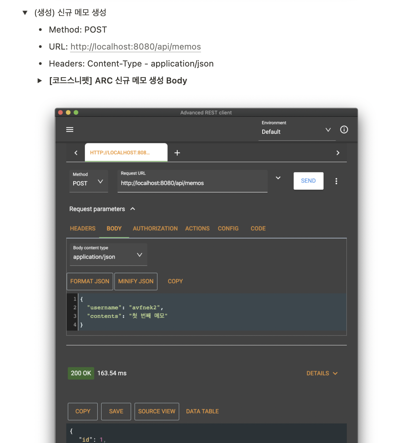Viewport: 395px width, 443px height.
Task: Open the three-dot request options menu
Action: click(x=336, y=181)
